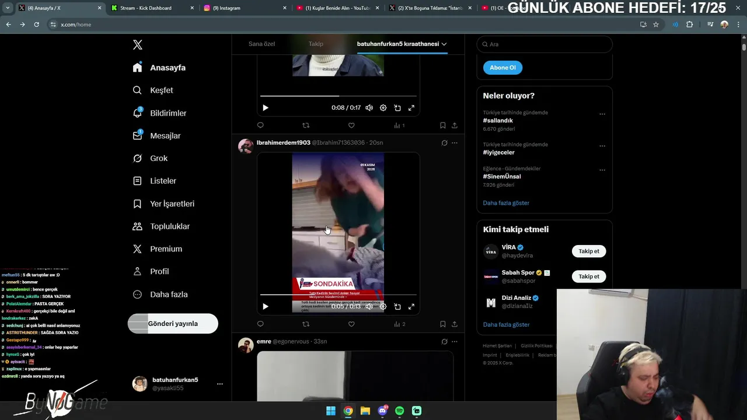Open Chrome extensions puzzle icon
The width and height of the screenshot is (747, 420).
(690, 24)
